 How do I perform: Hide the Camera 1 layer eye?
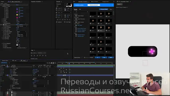tap(1, 94)
